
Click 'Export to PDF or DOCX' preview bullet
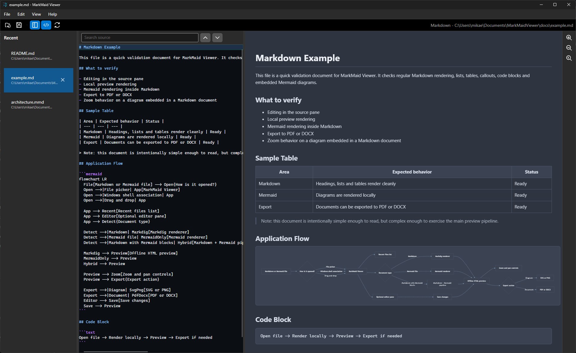pos(290,133)
